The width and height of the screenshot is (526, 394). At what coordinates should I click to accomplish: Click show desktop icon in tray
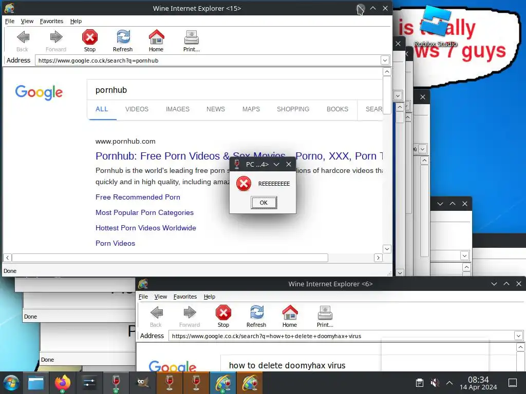[513, 383]
